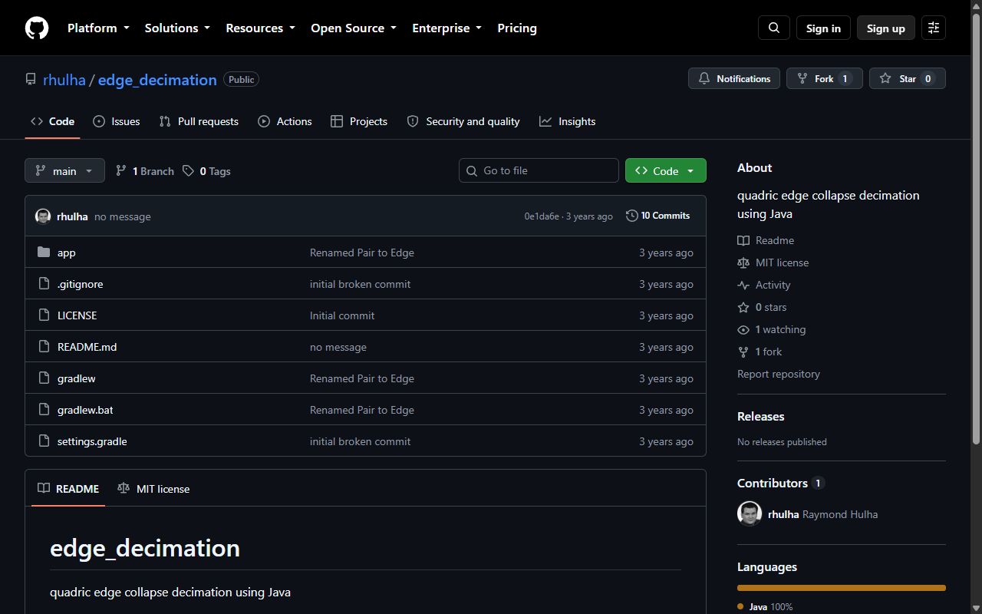The height and width of the screenshot is (614, 982).
Task: Select the Code tab
Action: click(x=52, y=121)
